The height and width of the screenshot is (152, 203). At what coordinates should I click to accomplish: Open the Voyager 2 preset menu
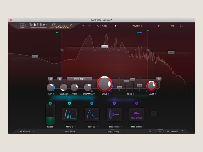(x=137, y=26)
